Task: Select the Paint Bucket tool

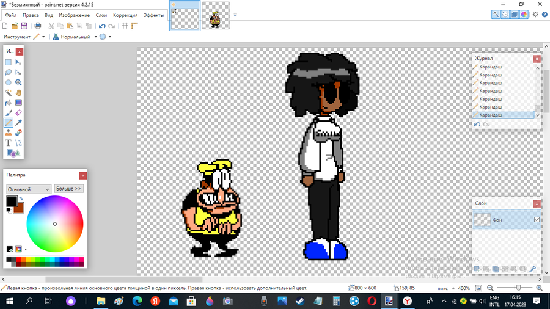Action: click(x=9, y=103)
